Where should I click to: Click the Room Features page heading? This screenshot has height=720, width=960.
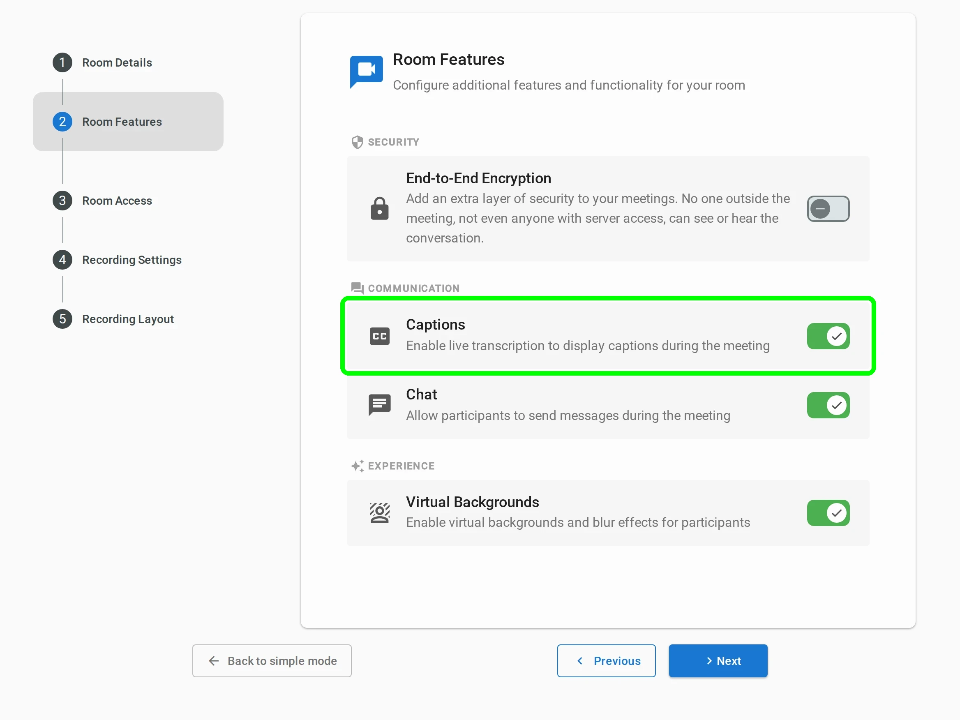[448, 60]
